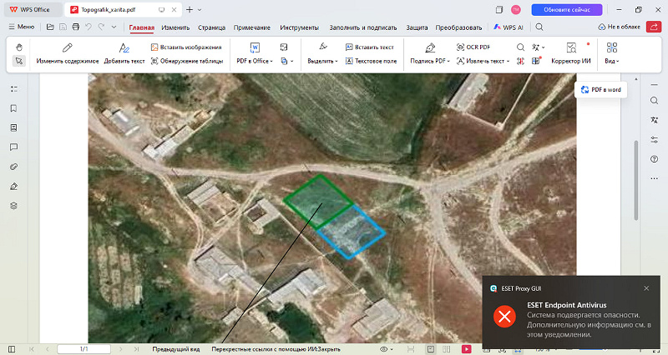
Task: Open a new tab with plus button
Action: [x=190, y=9]
